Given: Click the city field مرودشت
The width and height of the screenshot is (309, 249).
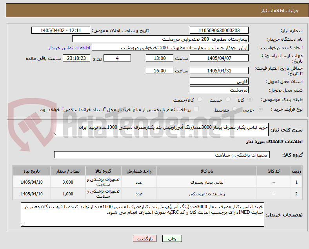Looking at the screenshot, I should [219, 90].
